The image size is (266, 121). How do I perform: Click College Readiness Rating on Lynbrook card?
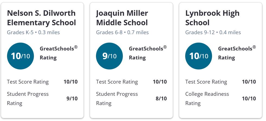click(x=207, y=98)
